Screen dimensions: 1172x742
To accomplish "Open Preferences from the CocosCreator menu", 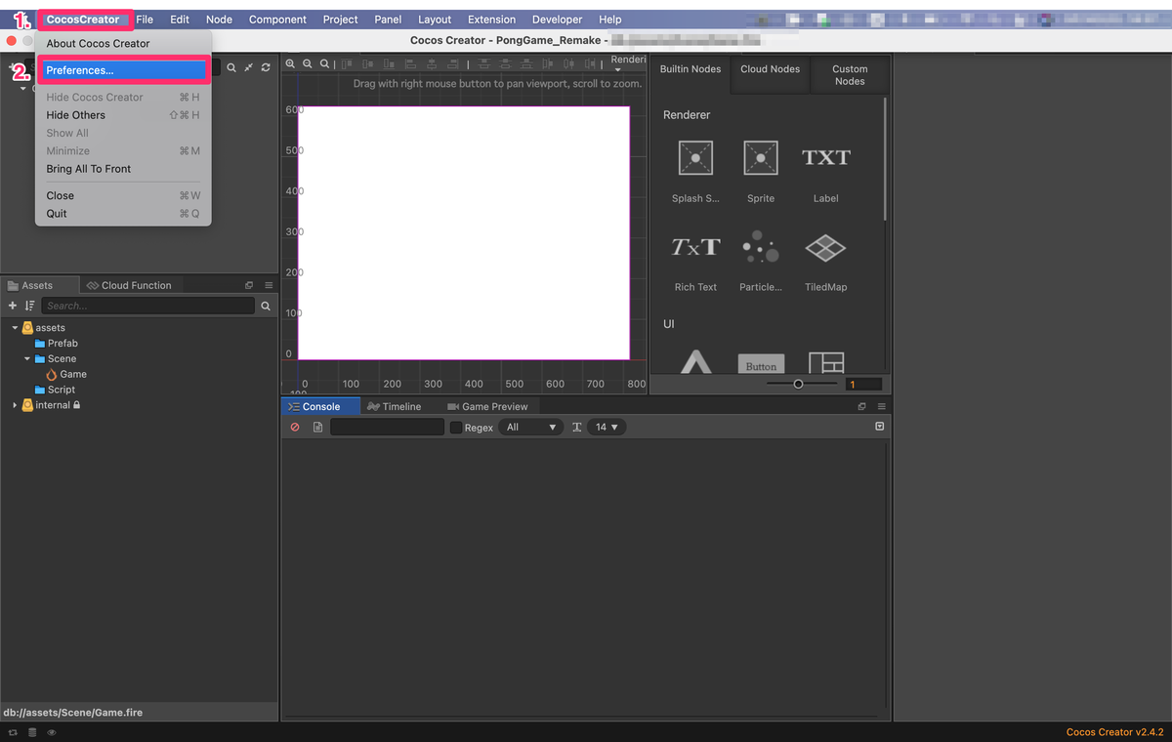I will coord(122,70).
